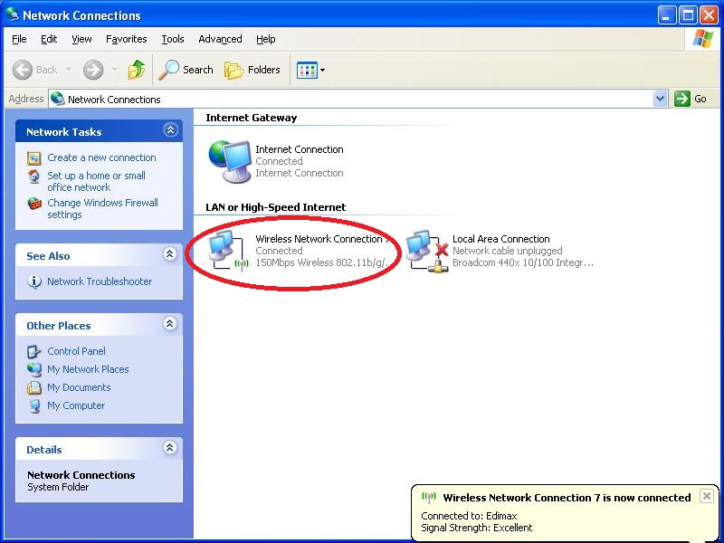Viewport: 724px width, 543px height.
Task: Open My Computer link
Action: point(76,405)
